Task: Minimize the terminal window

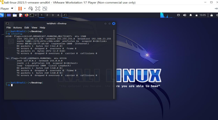Action: point(106,23)
